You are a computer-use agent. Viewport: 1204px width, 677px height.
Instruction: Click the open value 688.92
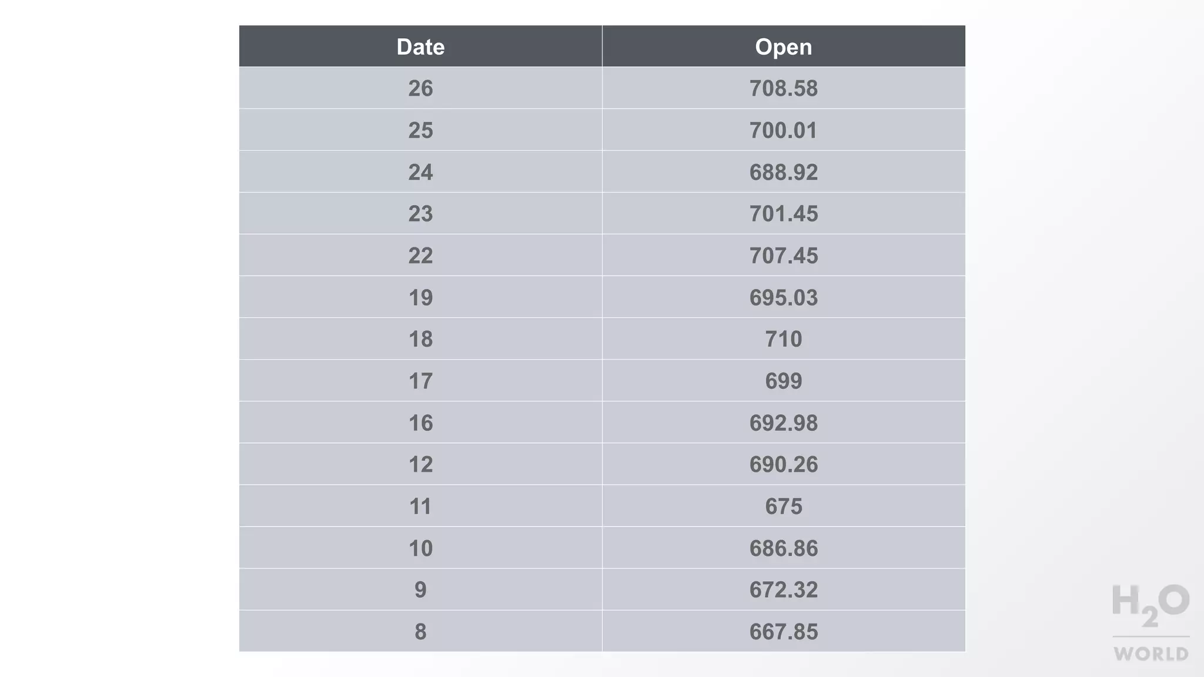tap(783, 172)
